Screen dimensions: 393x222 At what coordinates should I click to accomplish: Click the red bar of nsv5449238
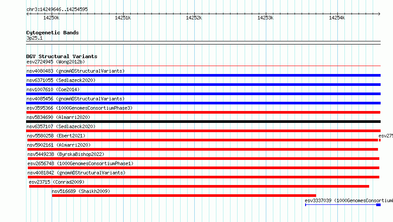click(x=203, y=159)
